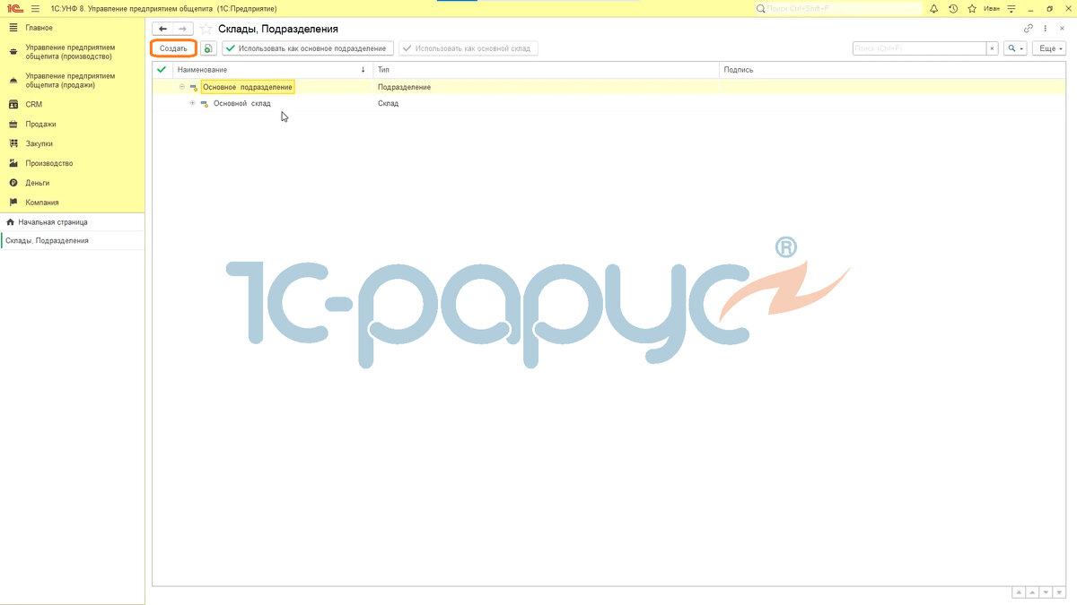Open the Закупки section
The height and width of the screenshot is (605, 1077).
pos(72,143)
